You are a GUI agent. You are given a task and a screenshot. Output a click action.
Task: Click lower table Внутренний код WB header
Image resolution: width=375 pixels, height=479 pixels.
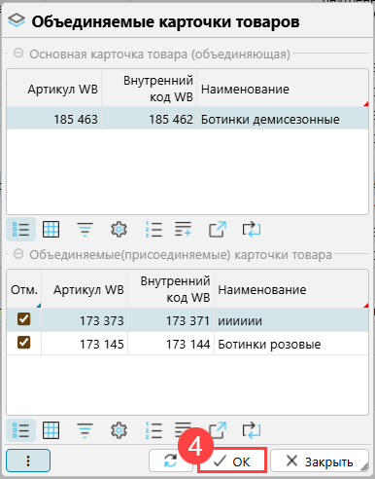pos(171,289)
